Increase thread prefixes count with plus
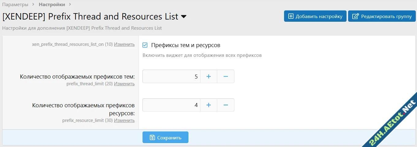The image size is (417, 147). point(209,76)
